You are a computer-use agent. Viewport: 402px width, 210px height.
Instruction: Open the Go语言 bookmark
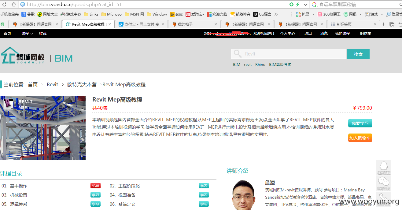[262, 14]
